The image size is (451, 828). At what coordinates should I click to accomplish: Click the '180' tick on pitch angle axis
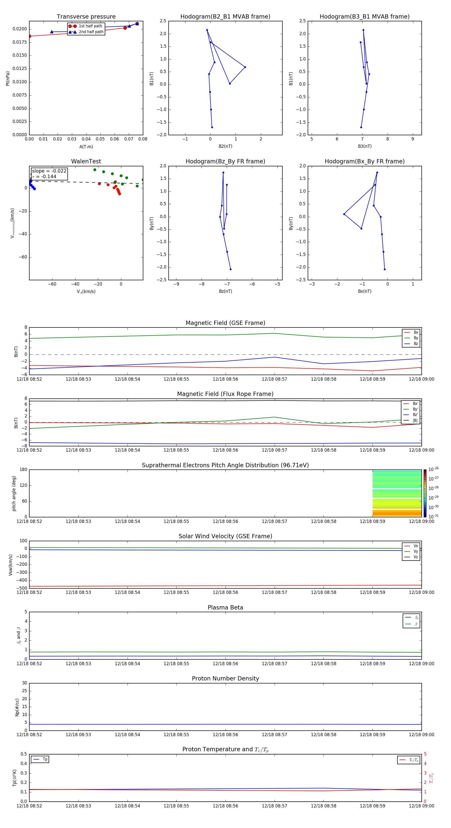coord(24,470)
